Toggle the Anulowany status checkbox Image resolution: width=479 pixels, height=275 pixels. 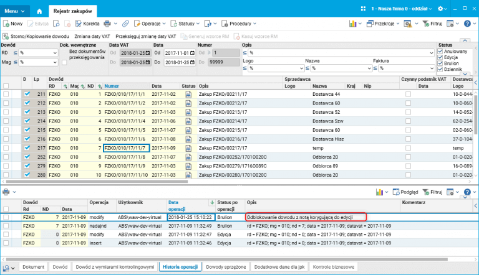coord(441,52)
